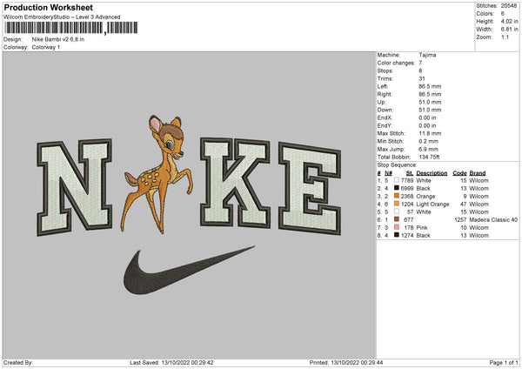Click the design name 'Nike Bambi v2 6,8 in'
This screenshot has width=522, height=369.
point(58,39)
